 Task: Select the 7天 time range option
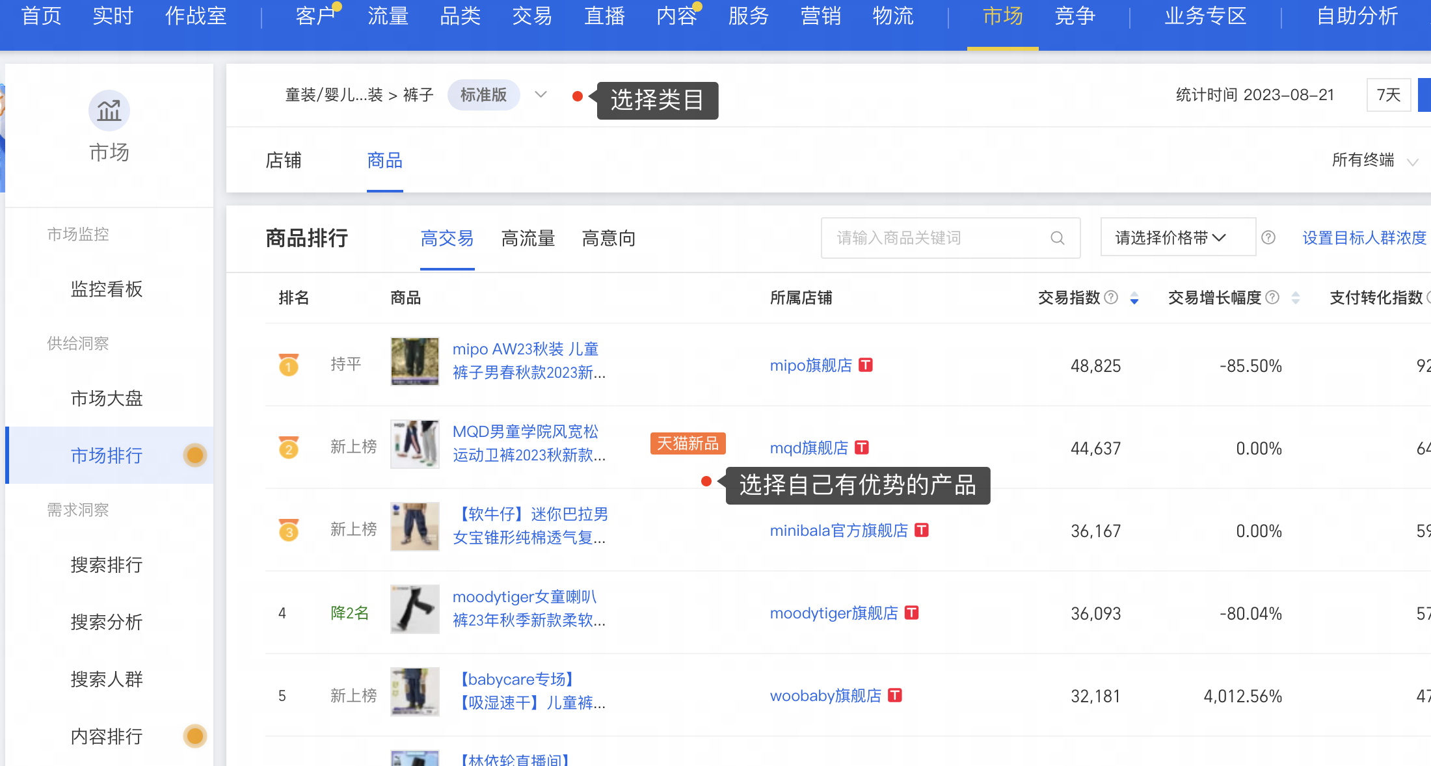click(1389, 95)
